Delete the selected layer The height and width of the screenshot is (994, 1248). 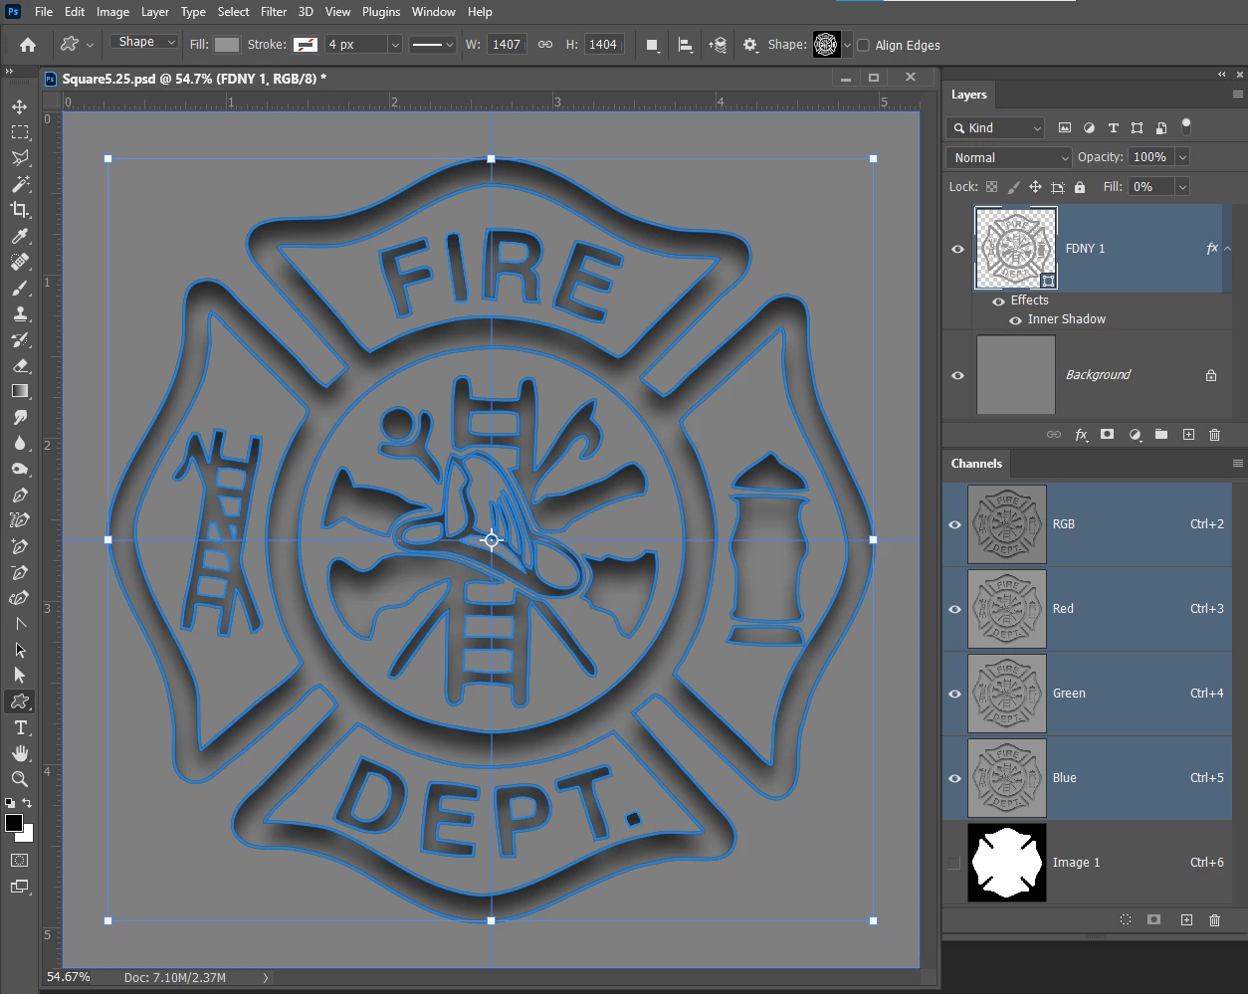(1214, 435)
